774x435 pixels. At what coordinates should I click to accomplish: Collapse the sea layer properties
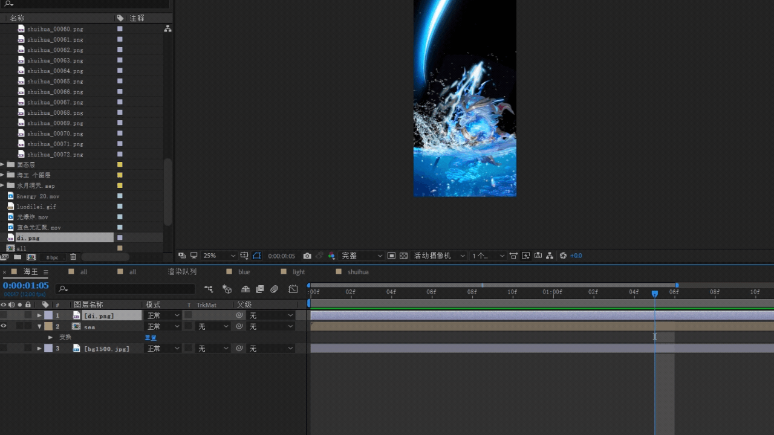click(39, 326)
